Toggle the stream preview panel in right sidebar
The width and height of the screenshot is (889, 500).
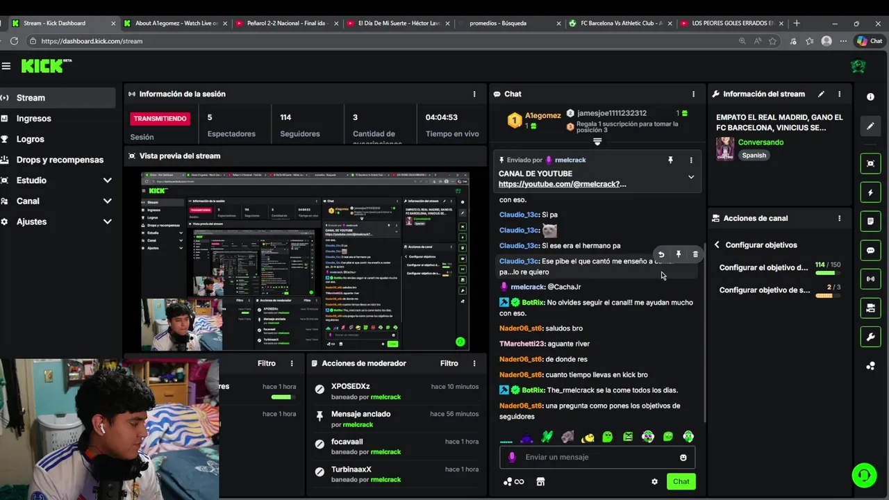coord(870,163)
